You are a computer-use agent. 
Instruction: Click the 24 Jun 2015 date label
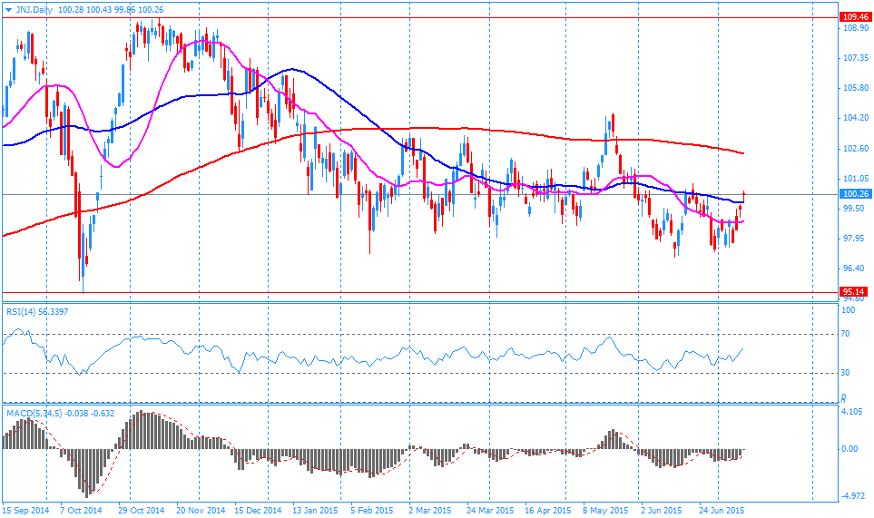click(722, 510)
